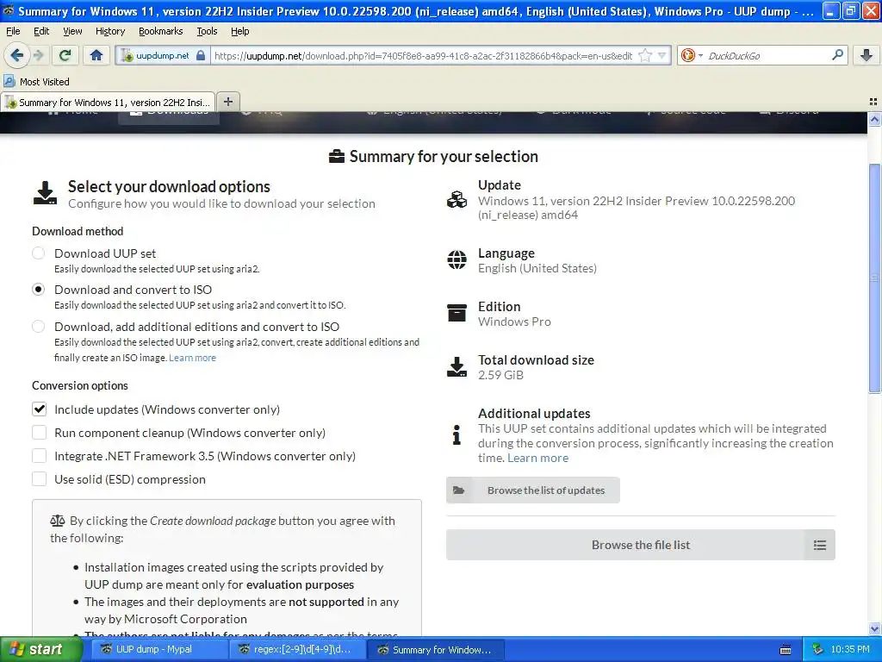Click the 2.59 GiB download size text
Screen dimensions: 882x662
point(500,375)
